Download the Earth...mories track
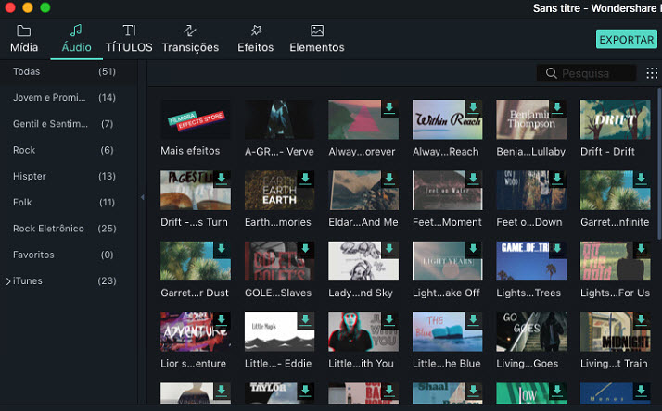Viewport: 662px width, 411px height. pyautogui.click(x=305, y=179)
